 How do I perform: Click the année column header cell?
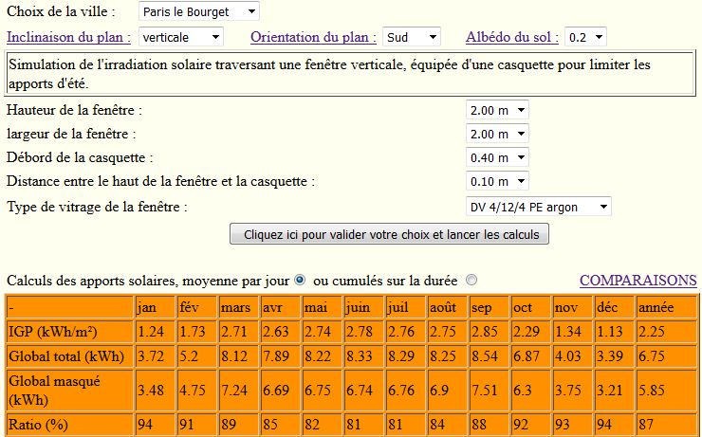(666, 307)
